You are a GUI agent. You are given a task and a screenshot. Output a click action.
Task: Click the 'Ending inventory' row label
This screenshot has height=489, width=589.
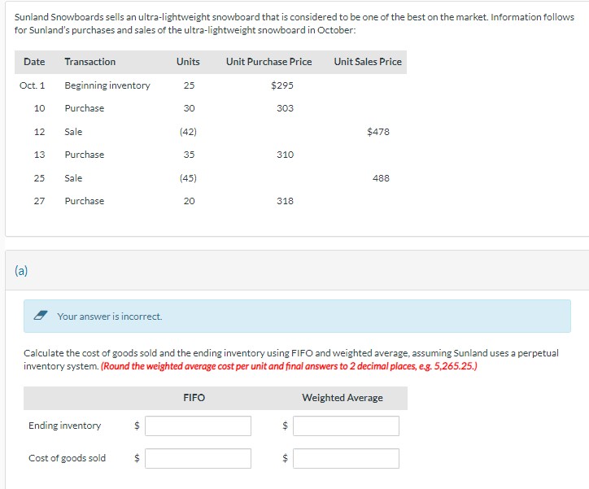point(65,426)
